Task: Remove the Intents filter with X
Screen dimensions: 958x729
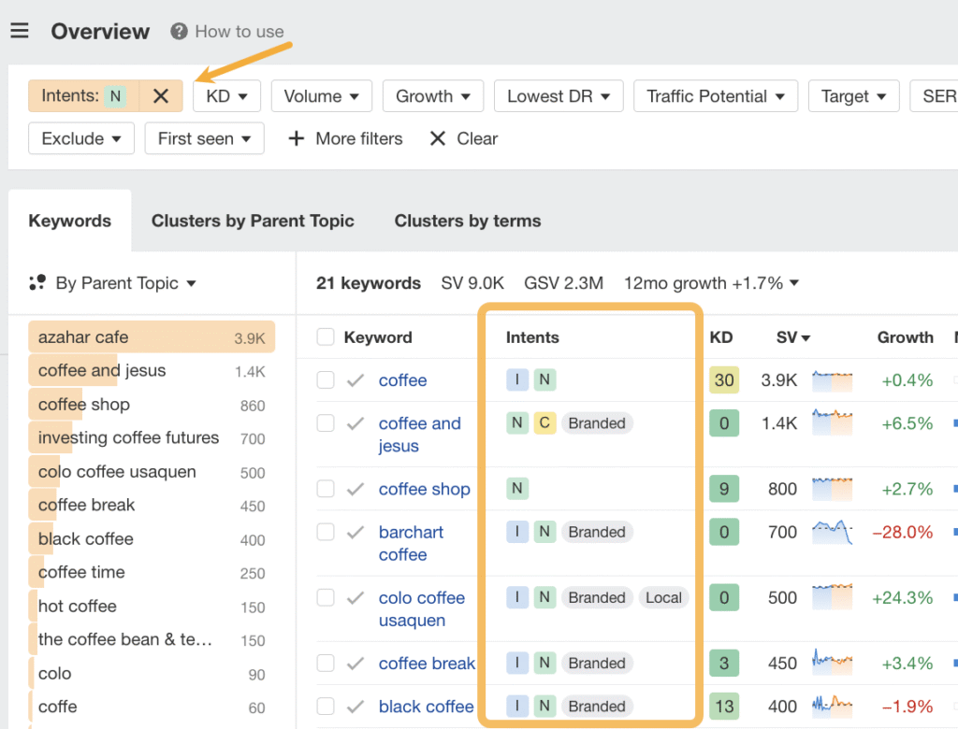Action: click(x=161, y=96)
